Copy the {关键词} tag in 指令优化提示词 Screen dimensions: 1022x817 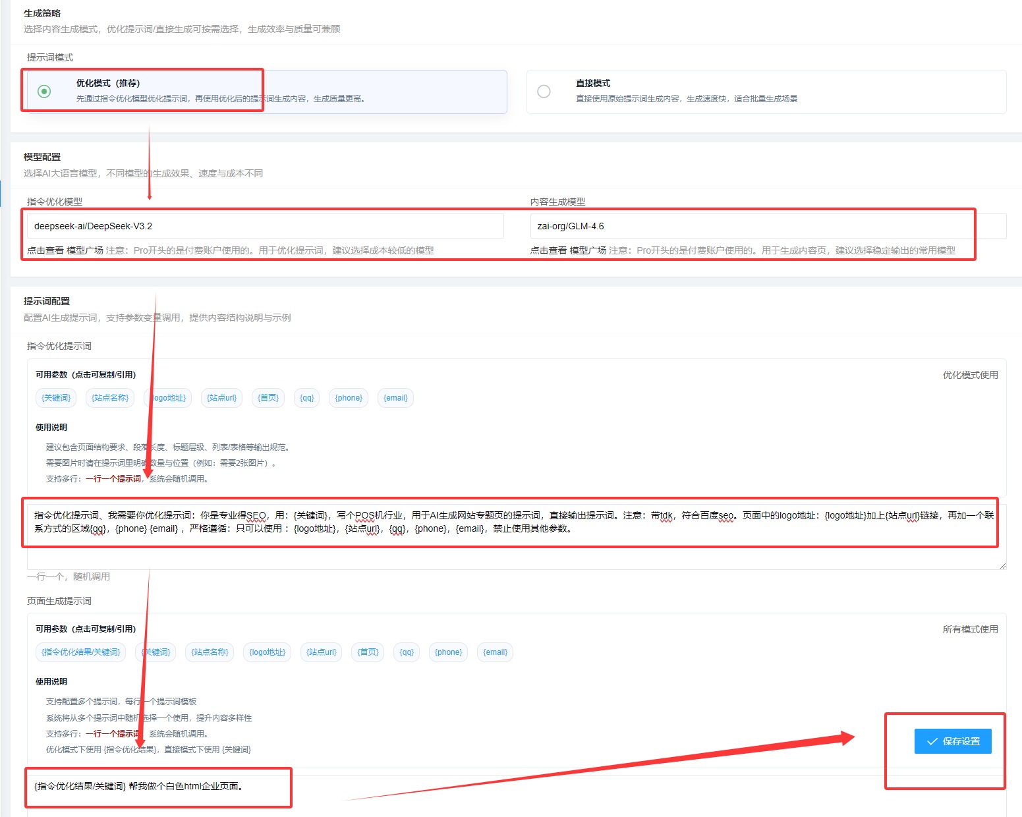tap(56, 398)
